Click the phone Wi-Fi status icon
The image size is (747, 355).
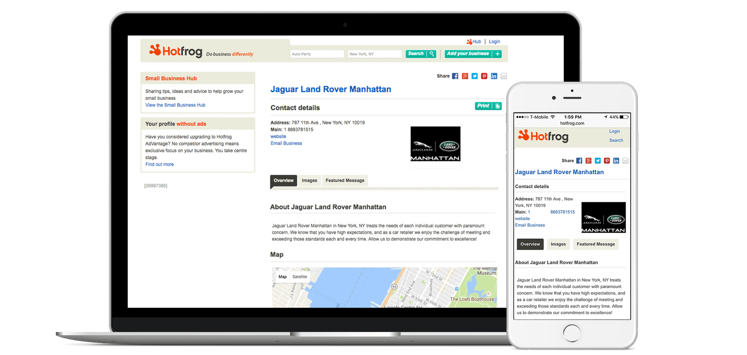[x=553, y=117]
